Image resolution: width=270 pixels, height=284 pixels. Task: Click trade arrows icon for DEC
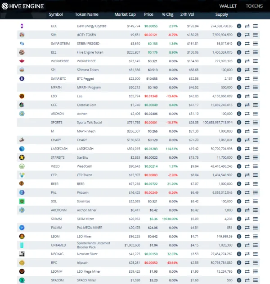247,26
